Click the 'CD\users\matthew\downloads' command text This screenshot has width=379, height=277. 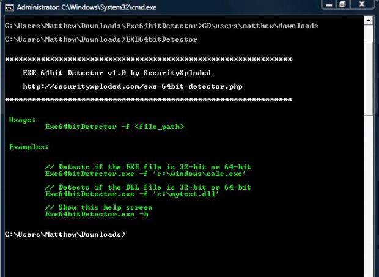pos(260,26)
